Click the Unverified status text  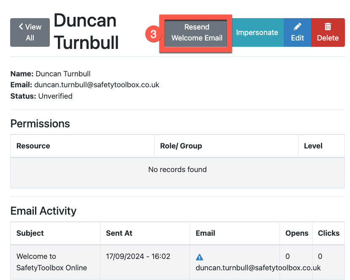55,96
